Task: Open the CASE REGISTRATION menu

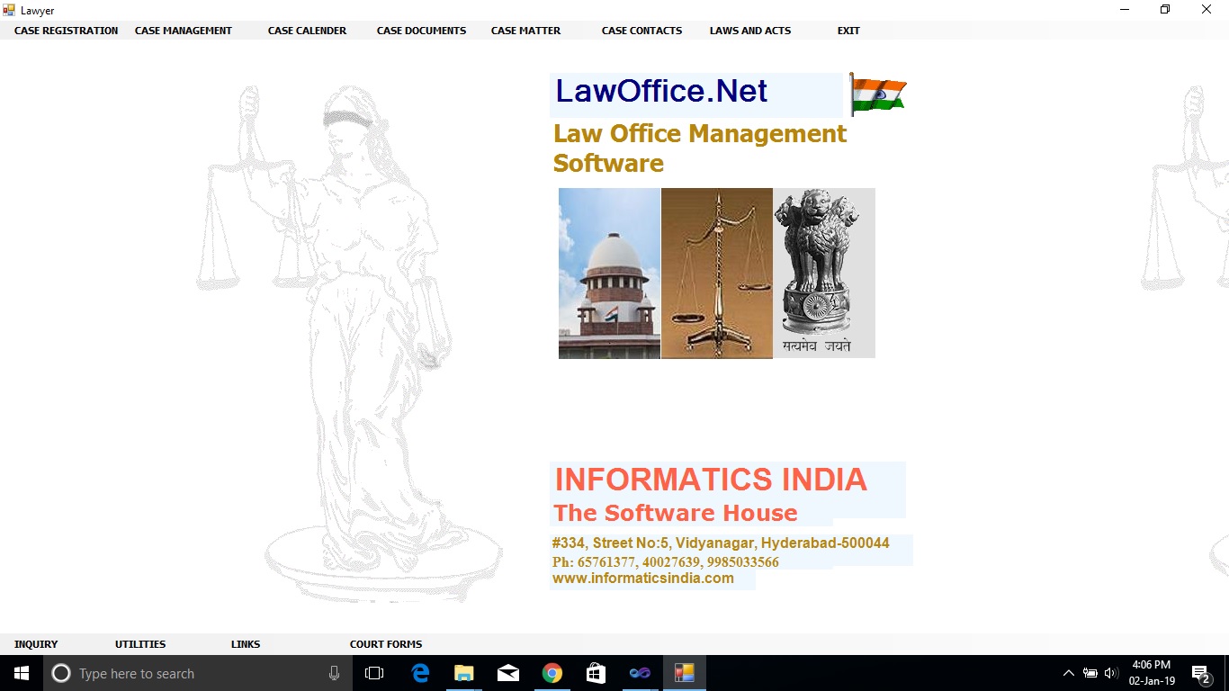Action: (66, 31)
